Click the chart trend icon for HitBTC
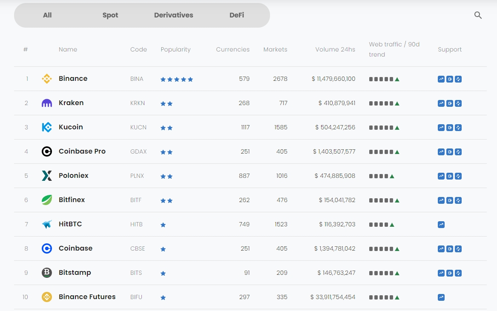 pos(441,225)
